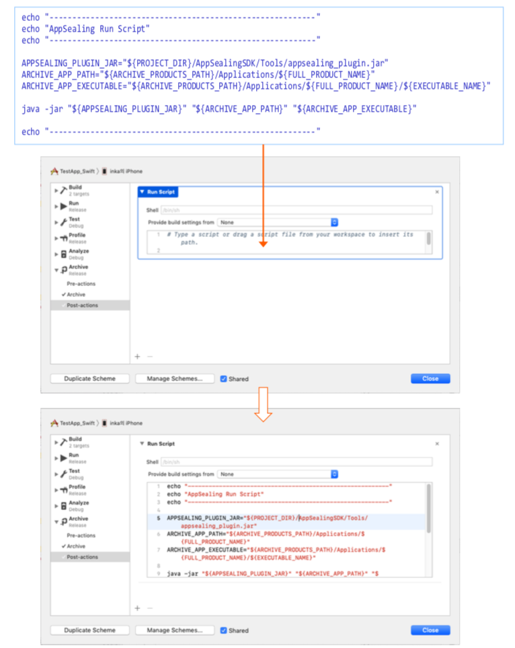Screen dimensions: 515x648
Task: Expand the Build section arrow in lower dialog
Action: click(56, 442)
